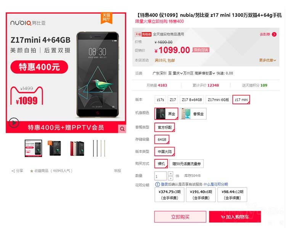Viewport: 286px width, 228px height.
Task: Choose the Z17mini 6G版 version
Action: 218,100
